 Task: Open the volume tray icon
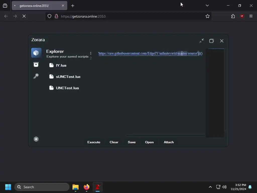pos(224,187)
